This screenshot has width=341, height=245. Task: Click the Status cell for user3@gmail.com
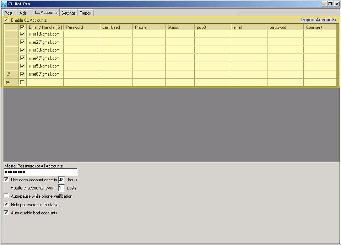[x=180, y=50]
